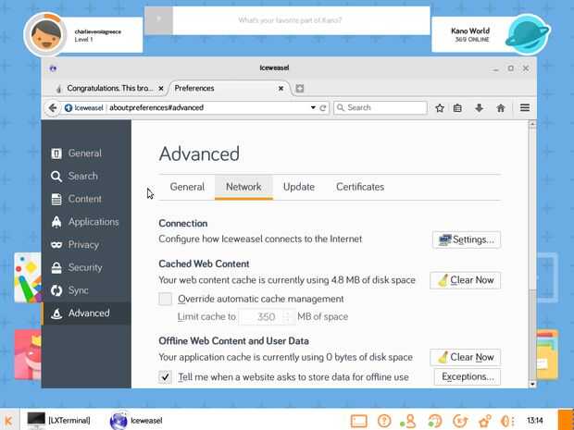574x430 pixels.
Task: Open the hamburger menu icon
Action: (525, 107)
